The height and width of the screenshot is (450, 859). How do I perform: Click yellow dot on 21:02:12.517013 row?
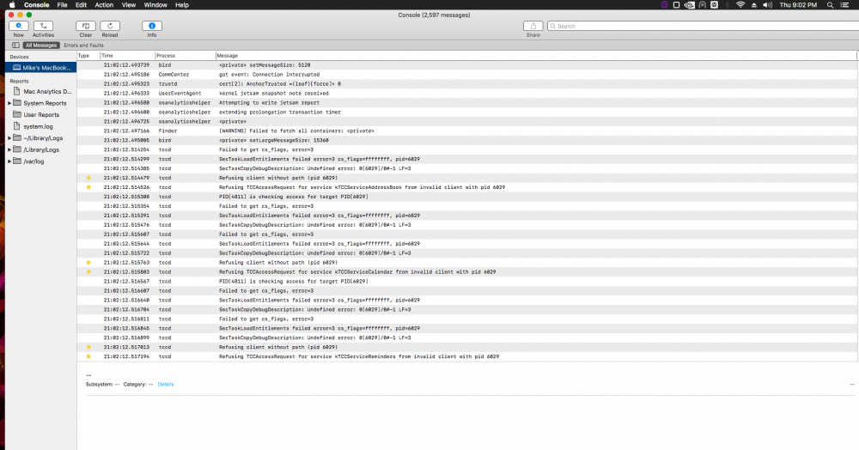(x=88, y=347)
